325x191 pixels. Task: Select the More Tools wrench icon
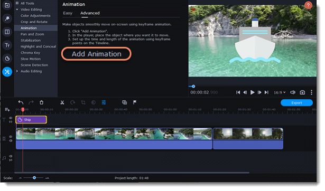coord(7,72)
